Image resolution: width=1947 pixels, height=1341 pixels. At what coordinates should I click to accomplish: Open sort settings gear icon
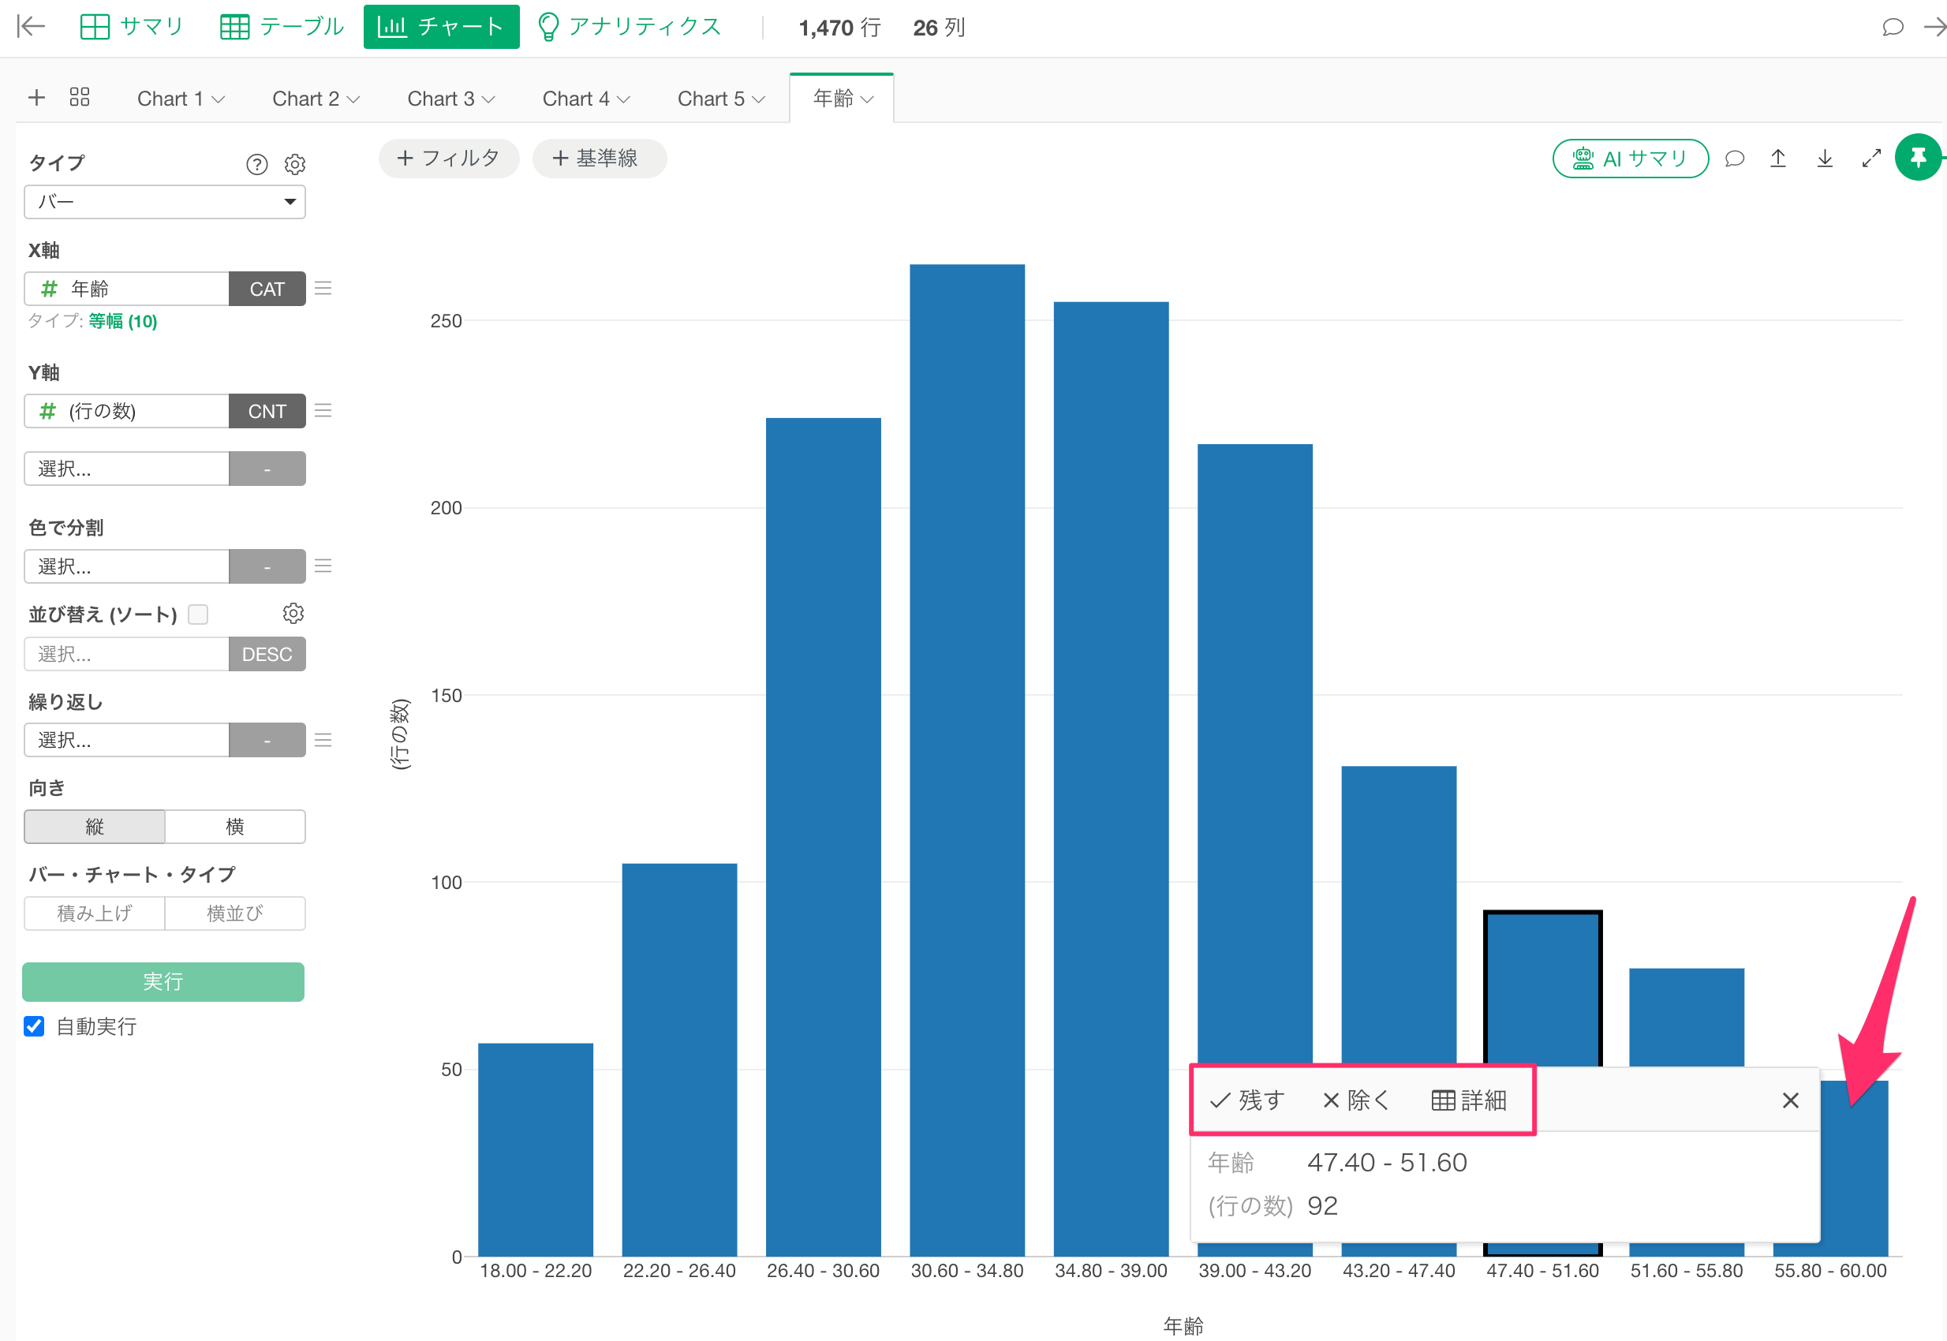tap(293, 614)
